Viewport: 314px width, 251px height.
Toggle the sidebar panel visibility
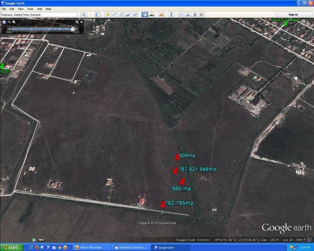(x=97, y=15)
